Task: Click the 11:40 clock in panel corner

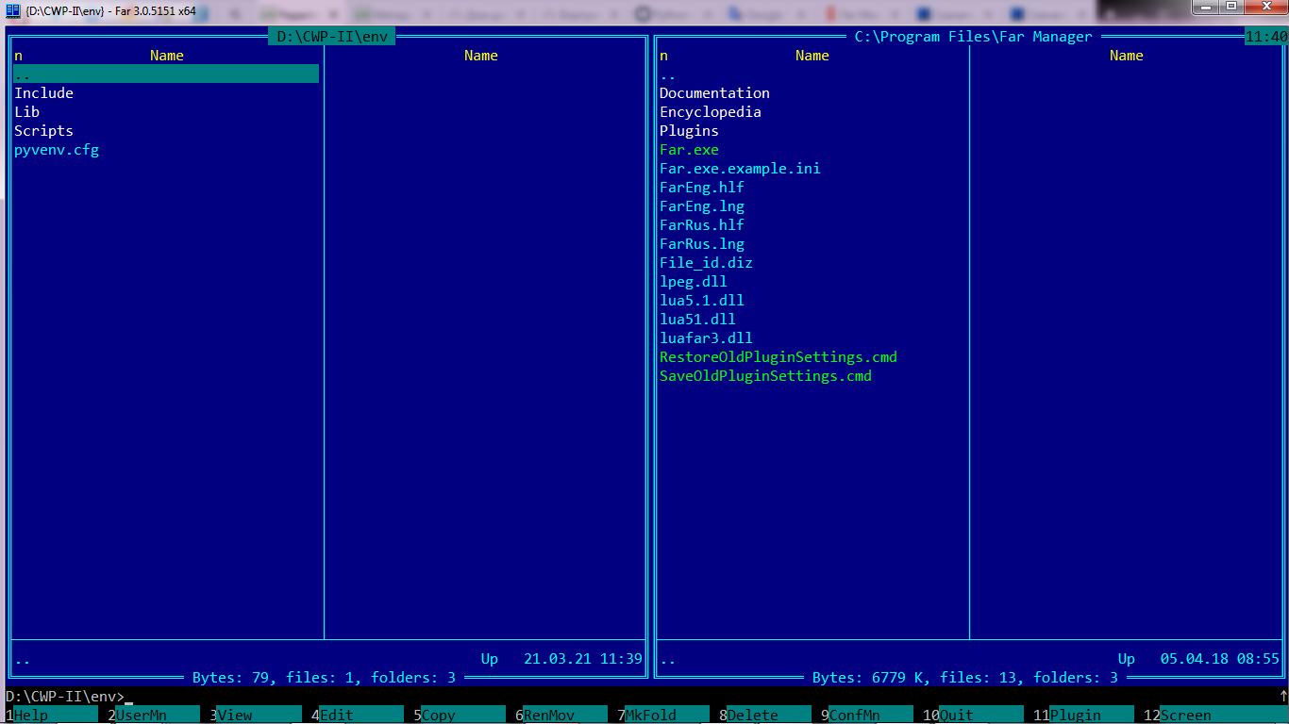Action: pos(1266,37)
